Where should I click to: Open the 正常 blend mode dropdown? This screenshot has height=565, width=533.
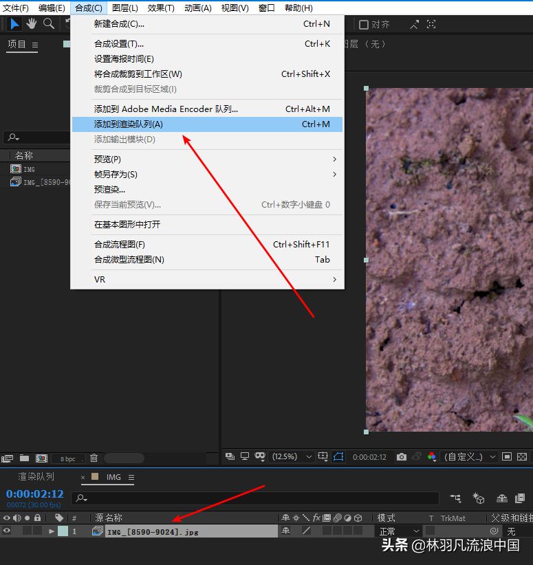pyautogui.click(x=399, y=531)
